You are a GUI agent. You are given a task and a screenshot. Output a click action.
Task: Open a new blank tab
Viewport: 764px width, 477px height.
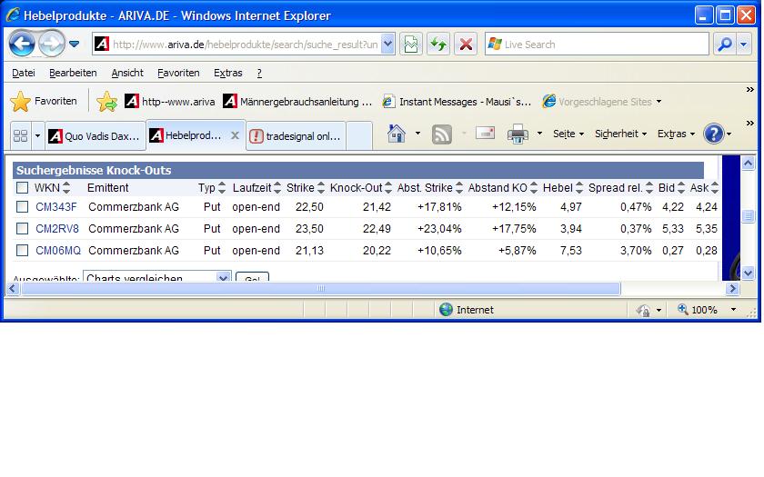point(359,135)
